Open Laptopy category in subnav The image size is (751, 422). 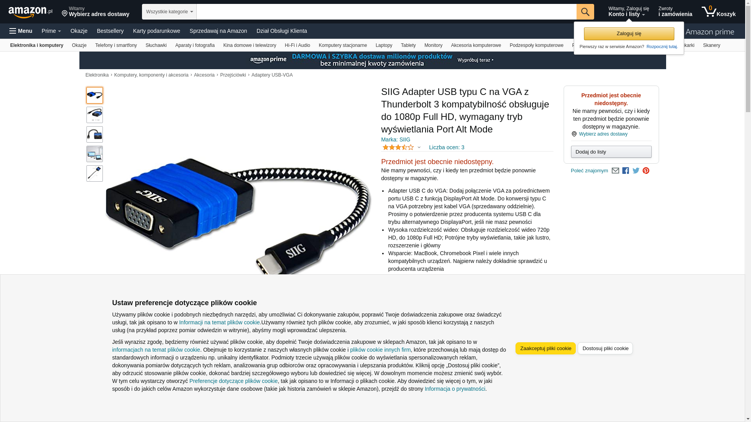pyautogui.click(x=384, y=45)
